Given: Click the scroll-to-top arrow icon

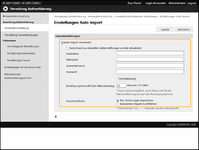Looking at the screenshot, I should [x=56, y=116].
